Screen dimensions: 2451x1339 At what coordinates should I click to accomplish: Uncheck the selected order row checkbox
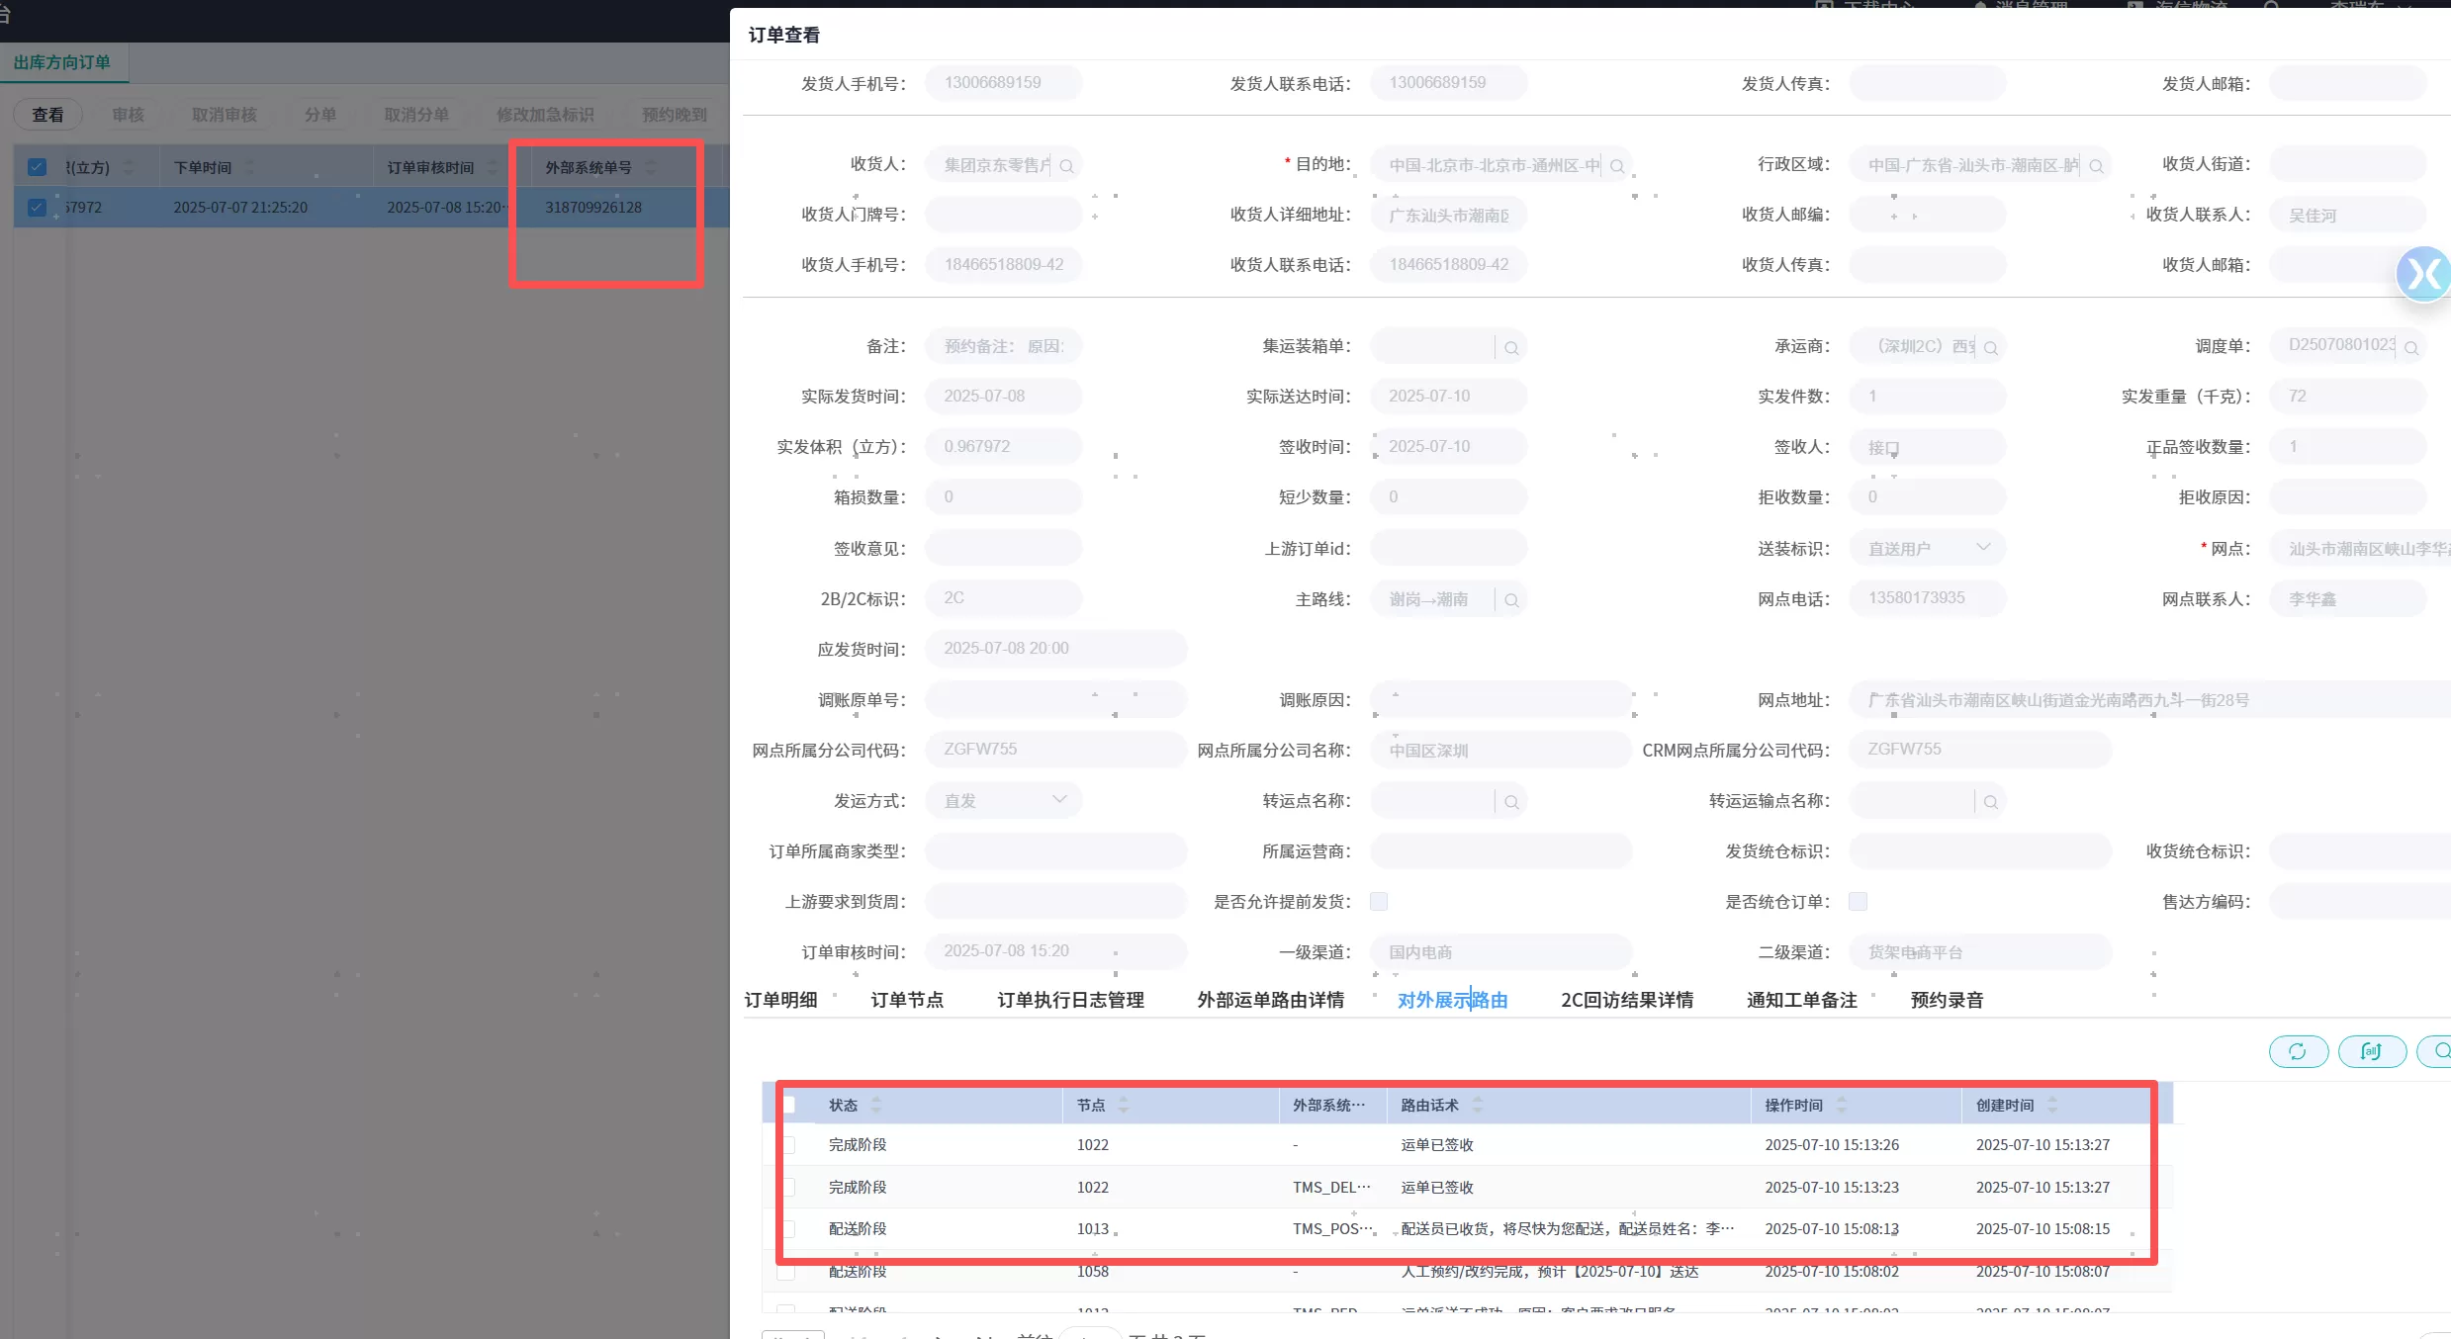coord(37,207)
